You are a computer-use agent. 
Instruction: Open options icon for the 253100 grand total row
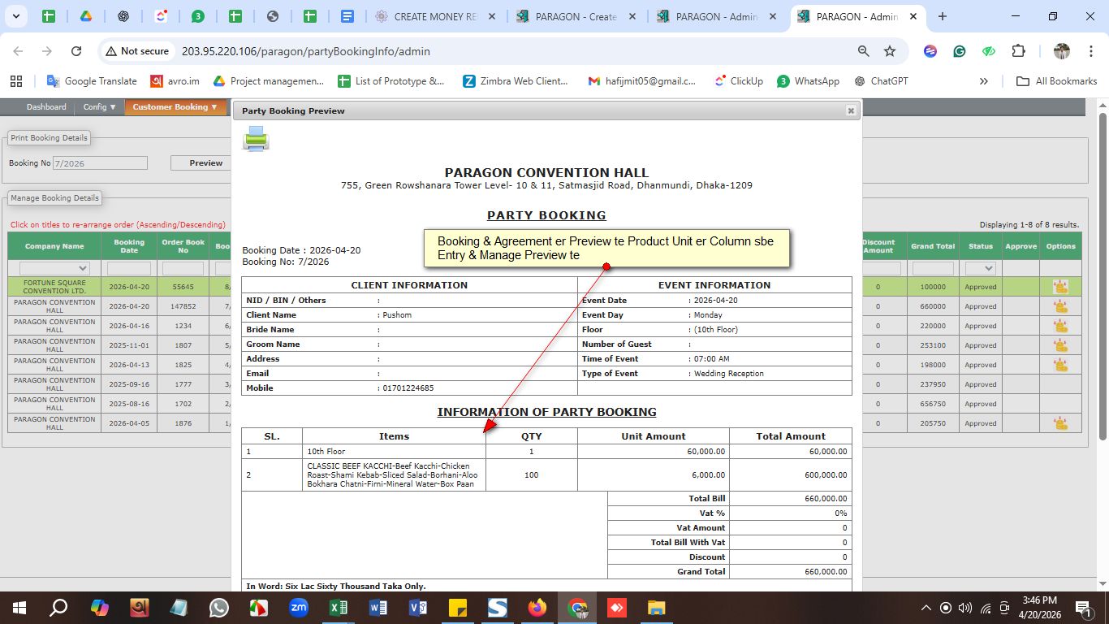[x=1060, y=345]
